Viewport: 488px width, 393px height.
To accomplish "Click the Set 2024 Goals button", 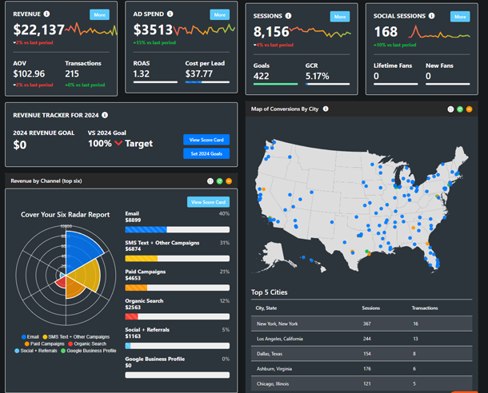I will [206, 153].
